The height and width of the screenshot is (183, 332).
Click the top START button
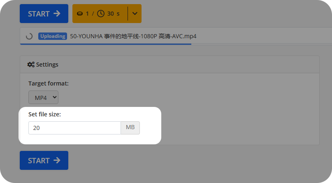(x=44, y=14)
